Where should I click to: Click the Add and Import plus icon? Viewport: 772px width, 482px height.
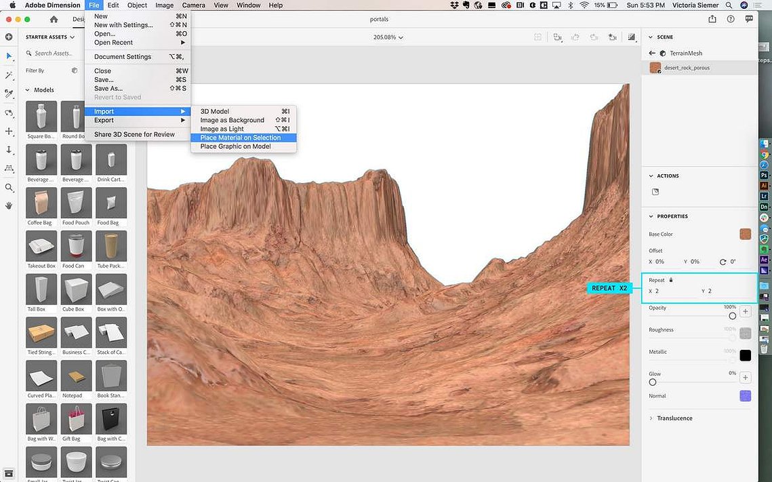click(9, 37)
